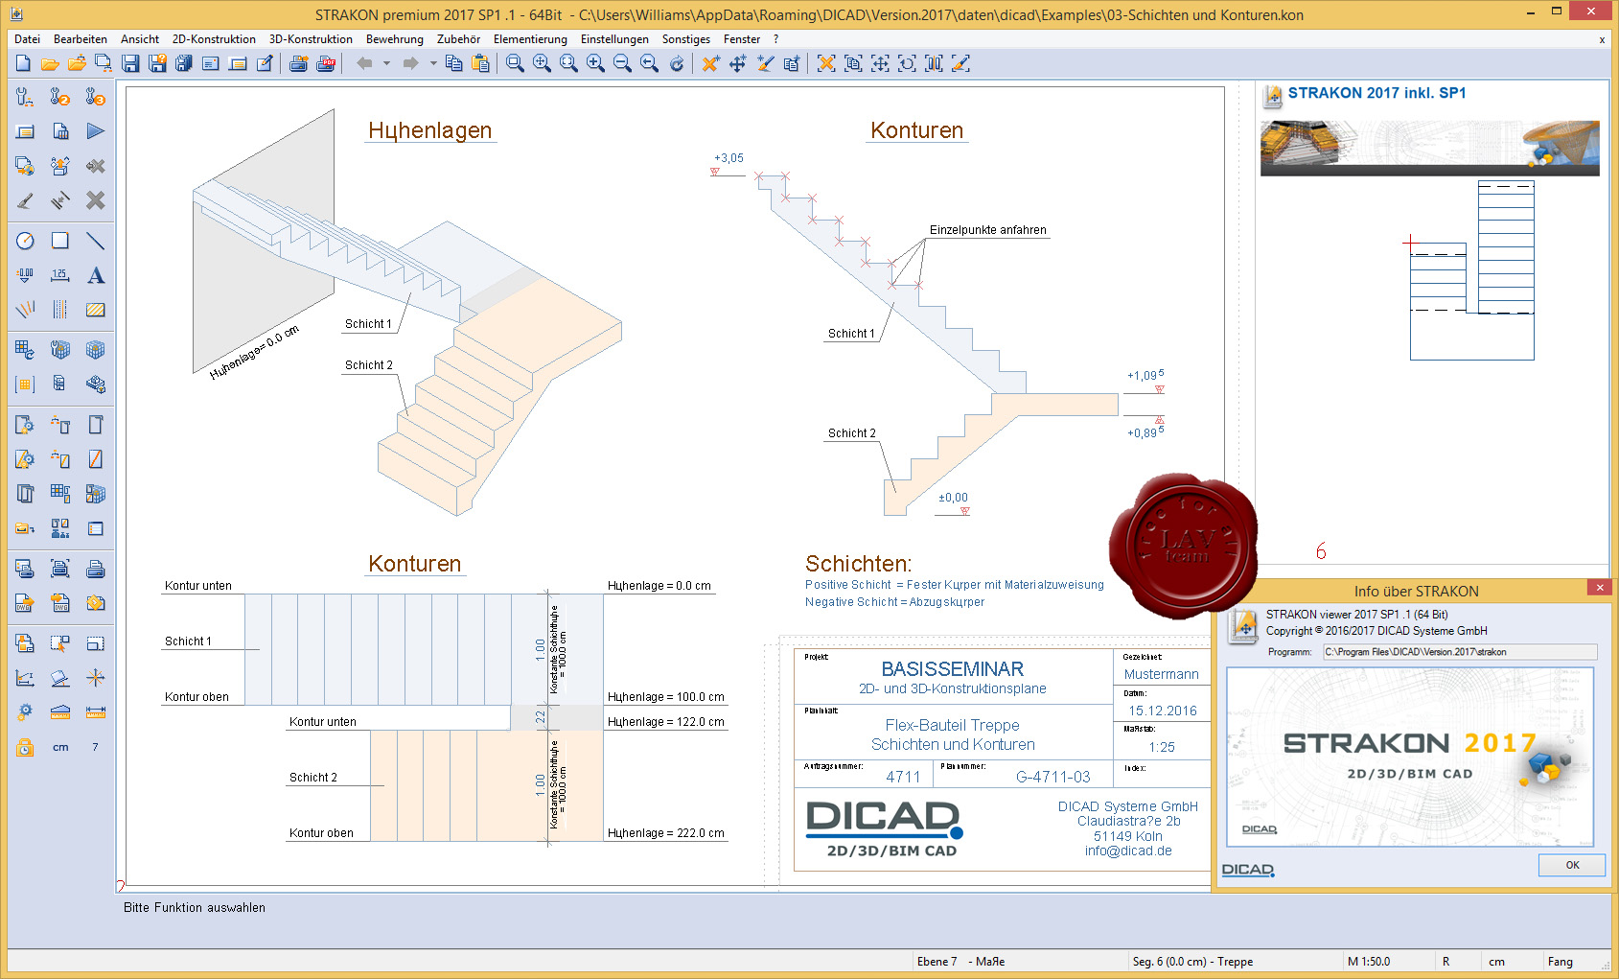Open the Fenster menu

[742, 39]
